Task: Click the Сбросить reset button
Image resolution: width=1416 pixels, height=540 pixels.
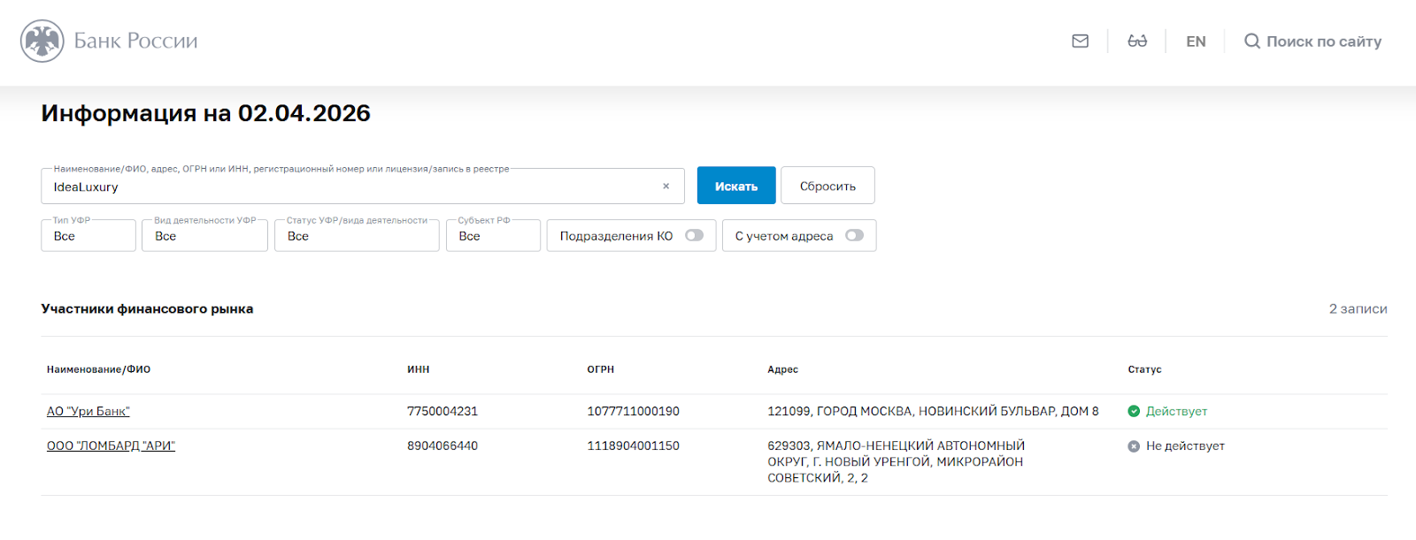Action: point(827,186)
